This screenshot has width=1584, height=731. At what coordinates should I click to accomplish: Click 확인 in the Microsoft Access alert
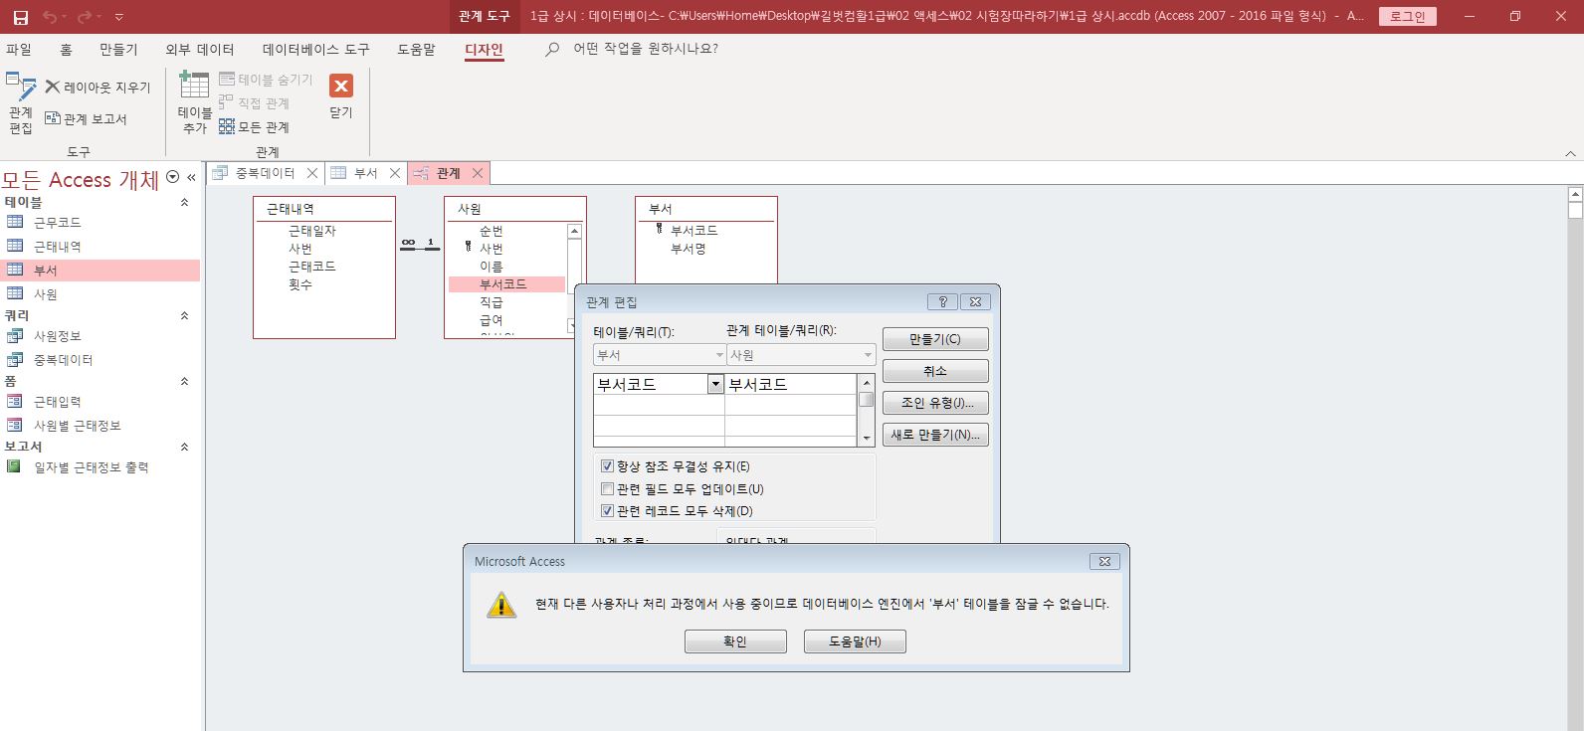coord(734,641)
